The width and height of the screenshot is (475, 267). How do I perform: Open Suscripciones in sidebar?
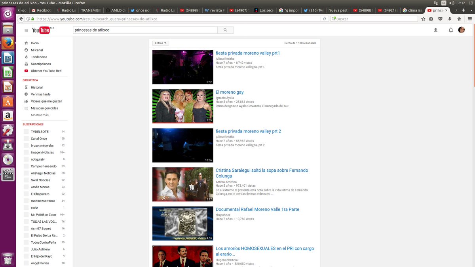pyautogui.click(x=42, y=64)
